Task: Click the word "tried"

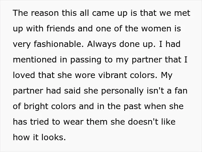Action: pyautogui.click(x=40, y=121)
